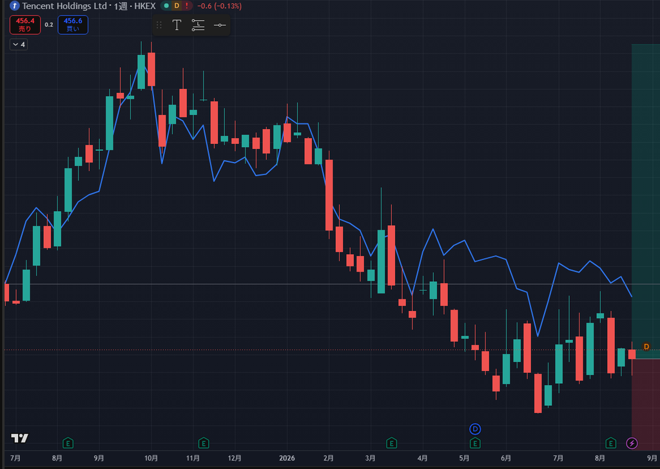Screen dimensions: 660x469
Task: Click the blue D dividend marker above May
Action: pos(475,429)
